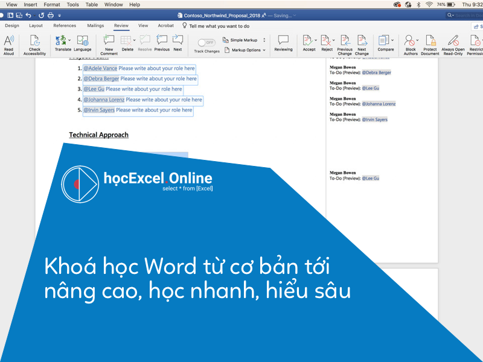Open the Window menu
This screenshot has width=483, height=362.
114,5
